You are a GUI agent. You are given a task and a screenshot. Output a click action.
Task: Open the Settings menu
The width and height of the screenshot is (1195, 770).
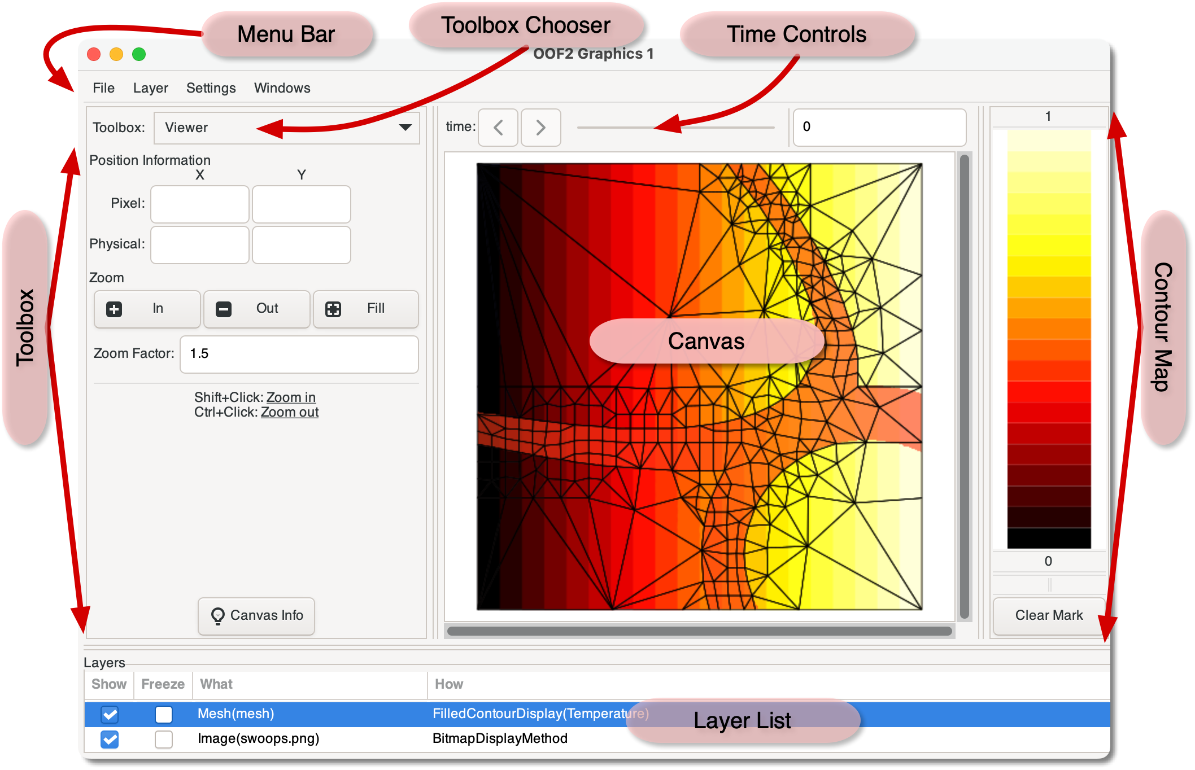point(211,88)
